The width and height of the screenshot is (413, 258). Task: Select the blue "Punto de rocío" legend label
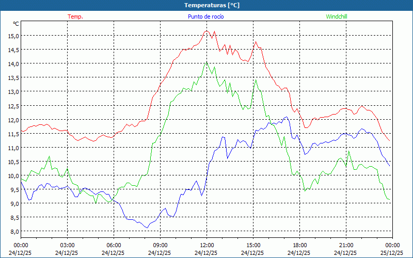coord(205,17)
